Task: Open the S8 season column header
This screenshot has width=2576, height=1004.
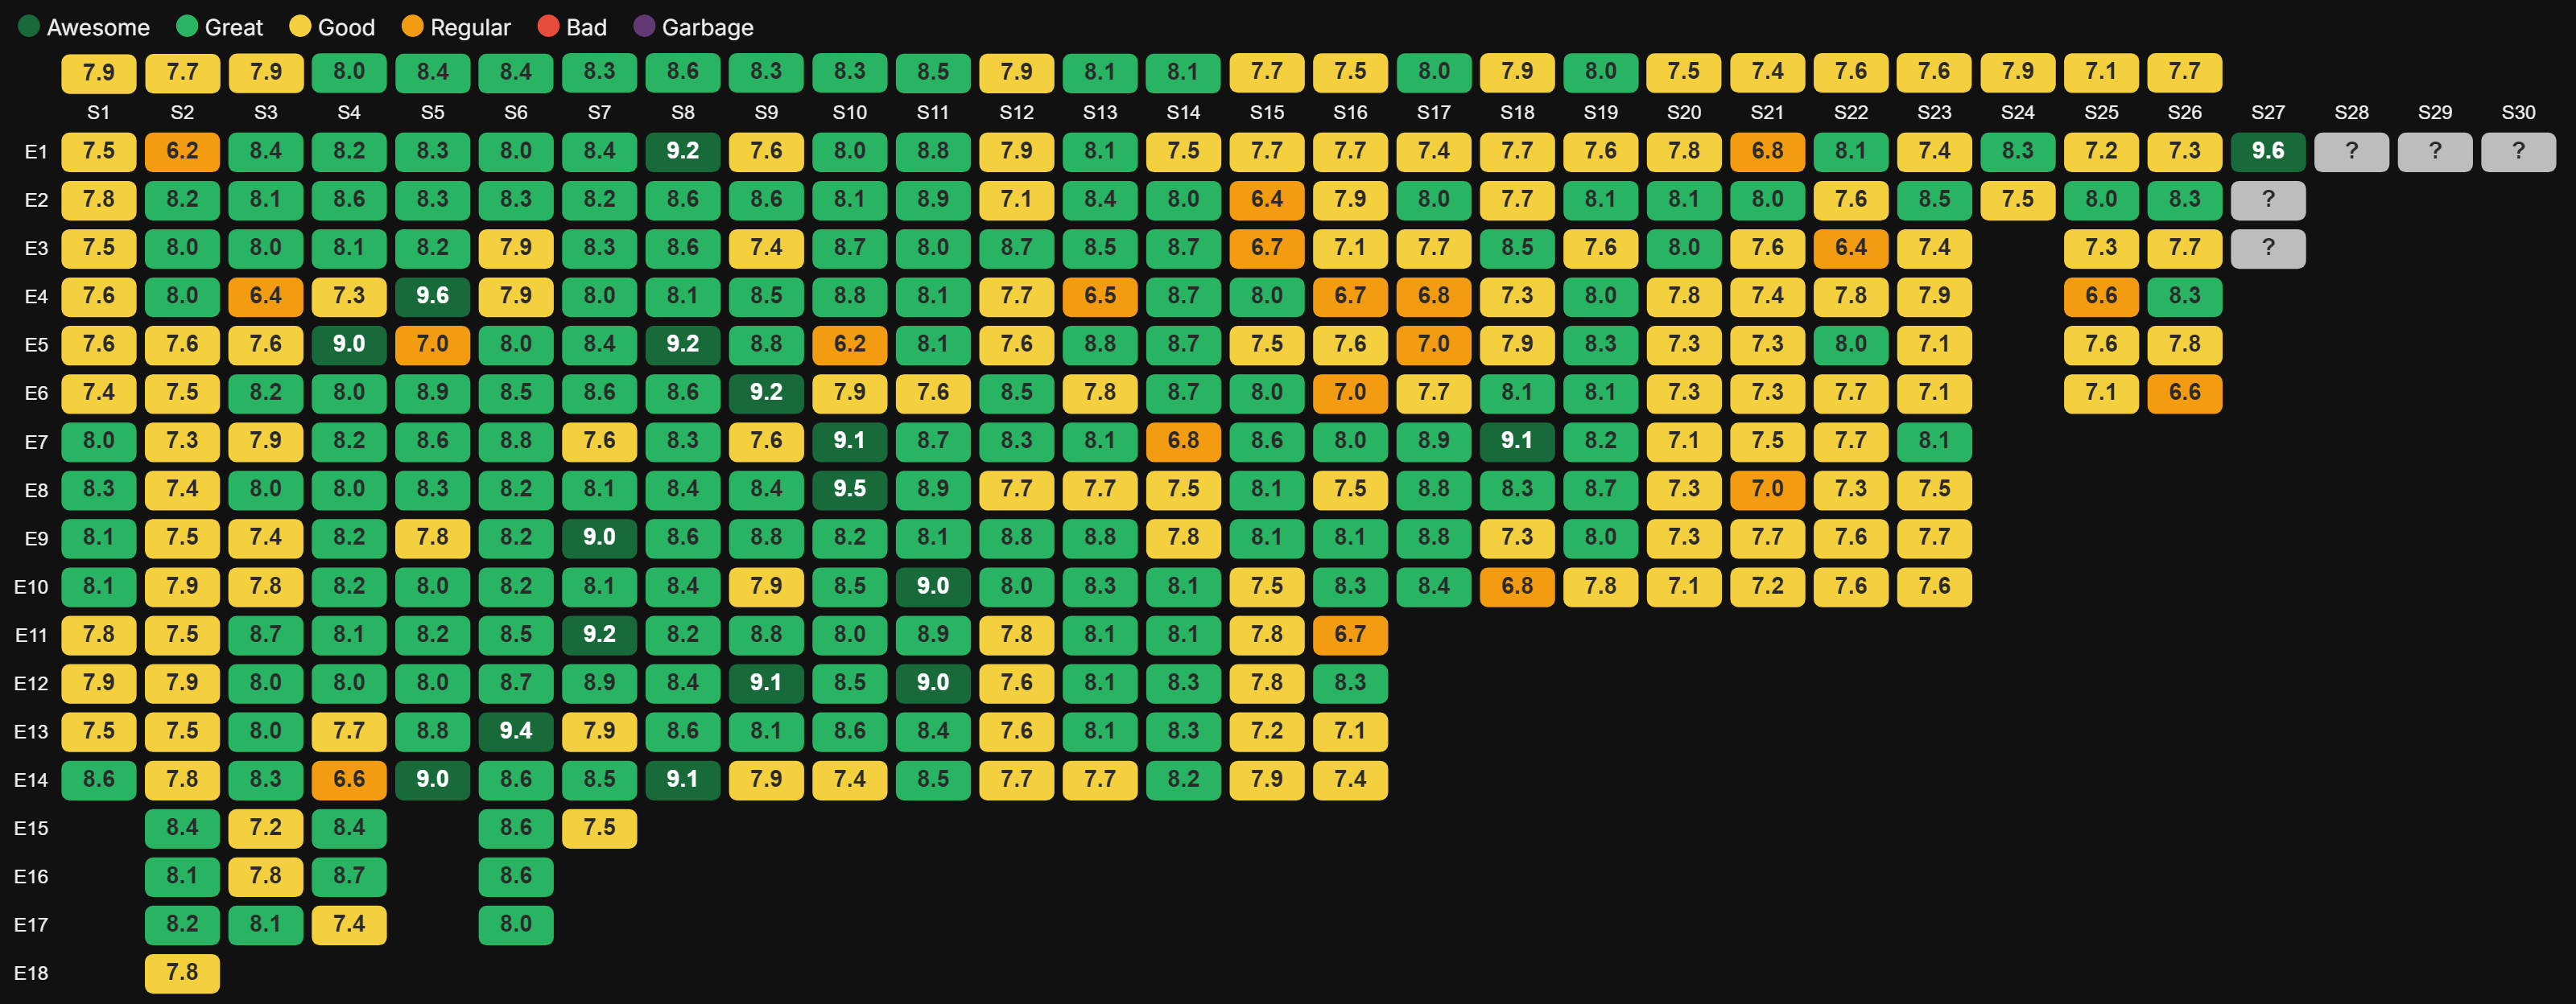Action: pos(682,113)
